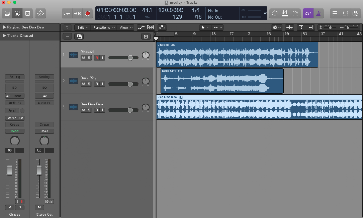Open the Edit menu
This screenshot has height=218, width=363.
point(82,28)
